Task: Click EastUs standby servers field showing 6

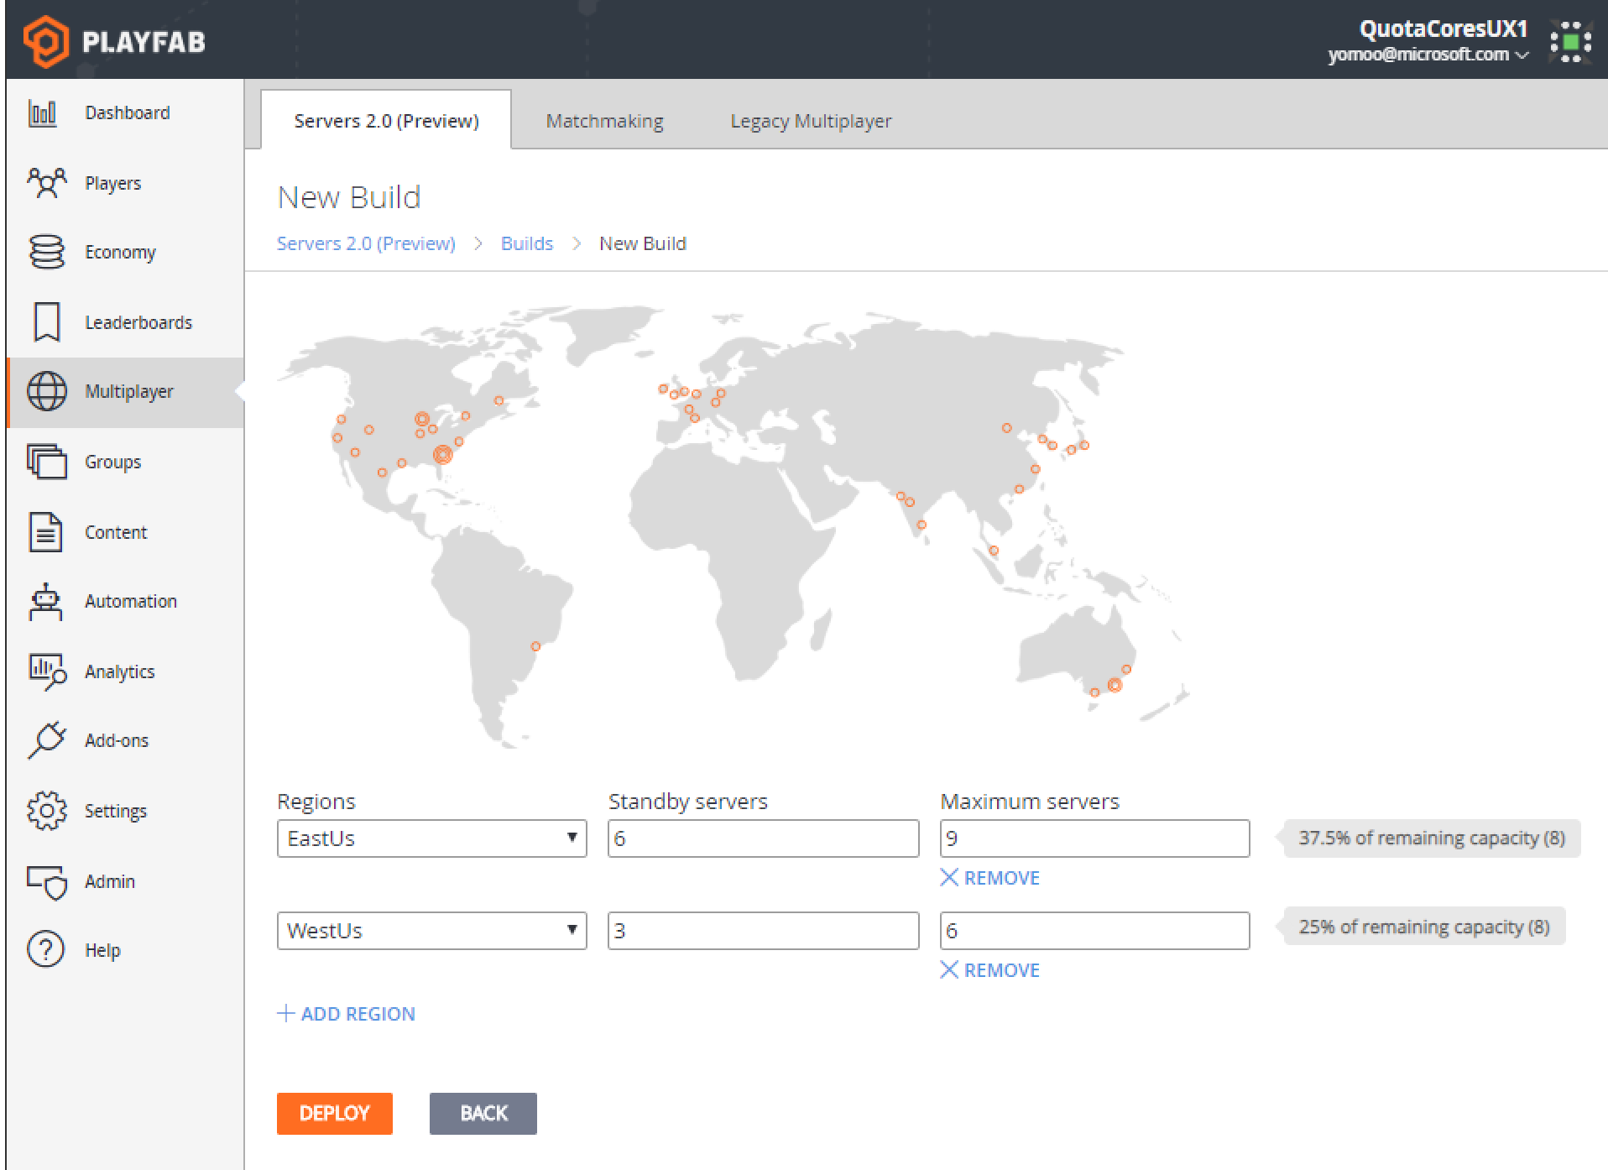Action: [764, 838]
